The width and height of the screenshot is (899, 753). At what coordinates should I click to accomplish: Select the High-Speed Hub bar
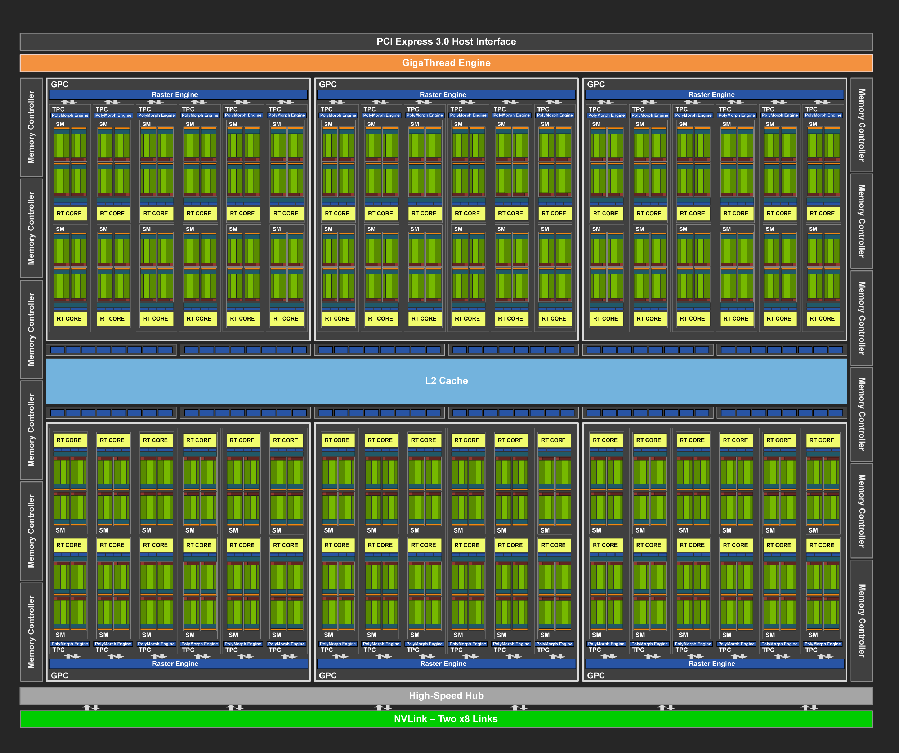tap(446, 696)
